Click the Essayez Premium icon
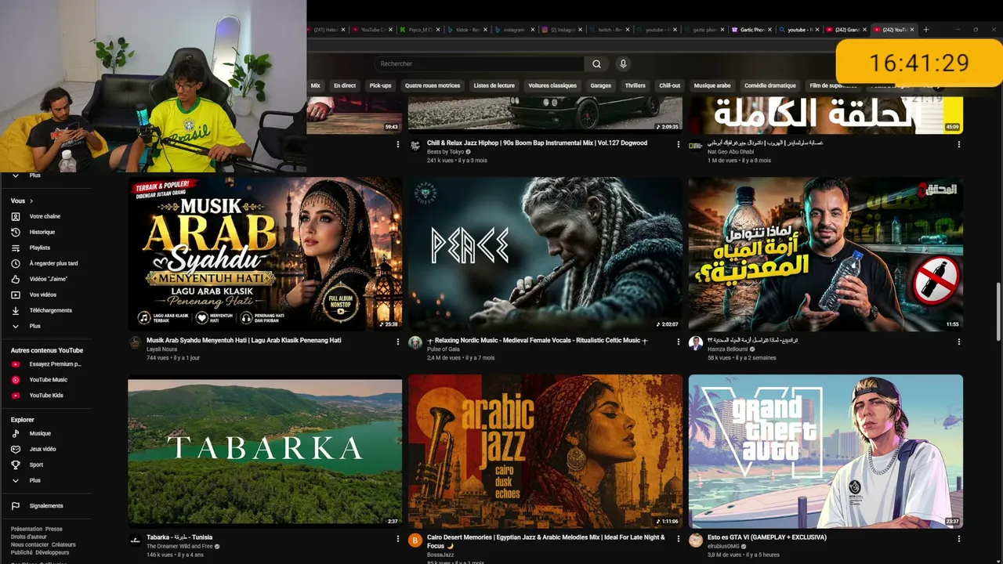This screenshot has height=564, width=1003. (16, 364)
